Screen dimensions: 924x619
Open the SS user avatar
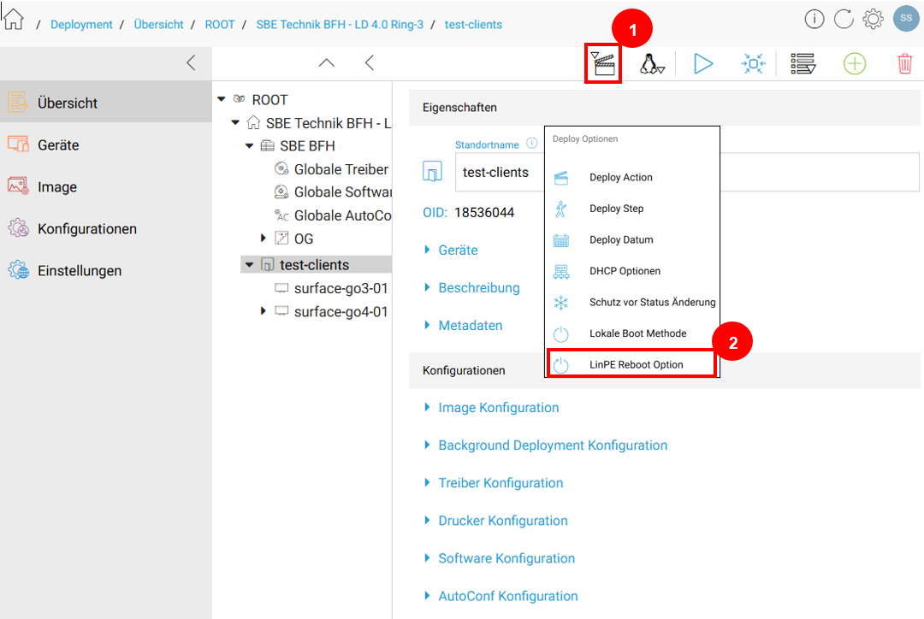point(906,18)
